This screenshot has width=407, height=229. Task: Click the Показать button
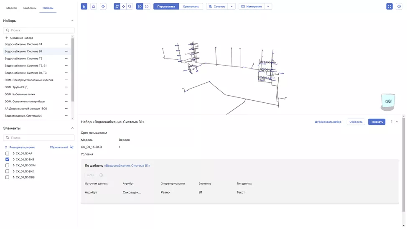coord(376,122)
